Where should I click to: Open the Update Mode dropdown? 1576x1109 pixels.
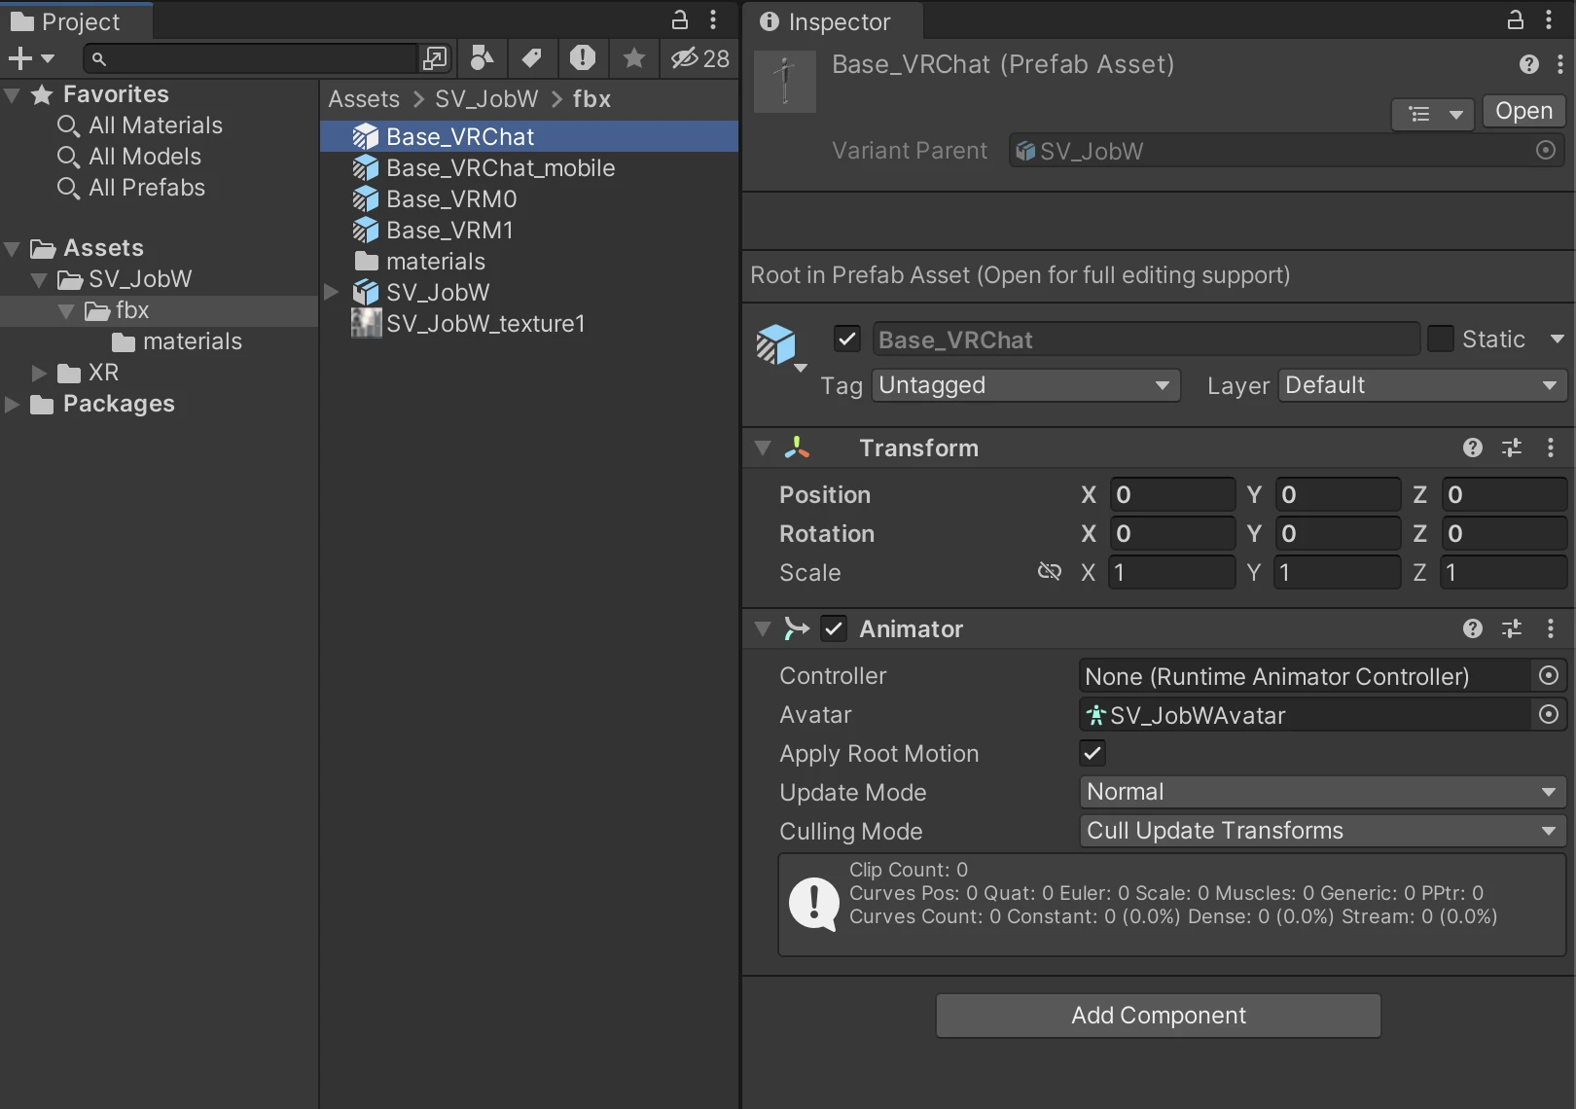[x=1322, y=792]
